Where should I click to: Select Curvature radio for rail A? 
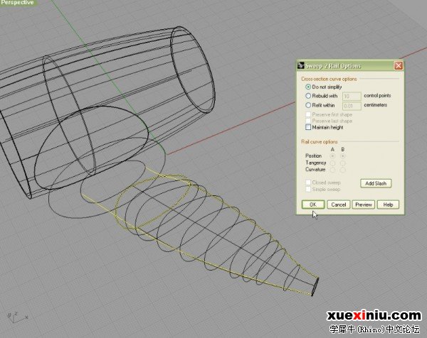pos(332,170)
